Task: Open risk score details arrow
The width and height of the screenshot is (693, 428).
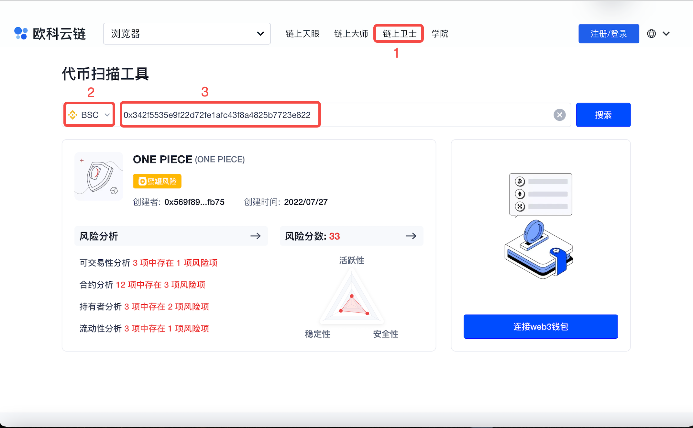Action: pos(411,236)
